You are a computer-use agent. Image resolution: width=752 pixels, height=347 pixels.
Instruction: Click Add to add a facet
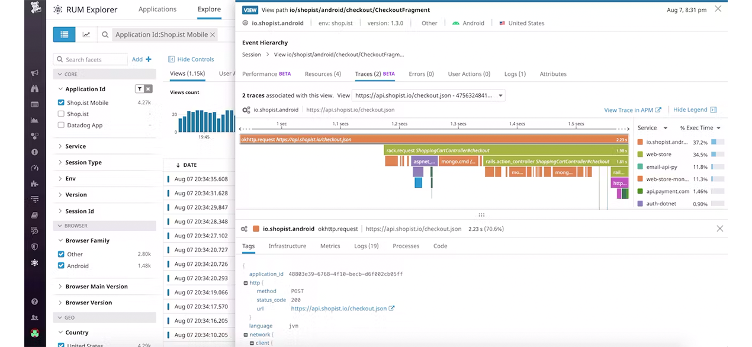(x=142, y=59)
